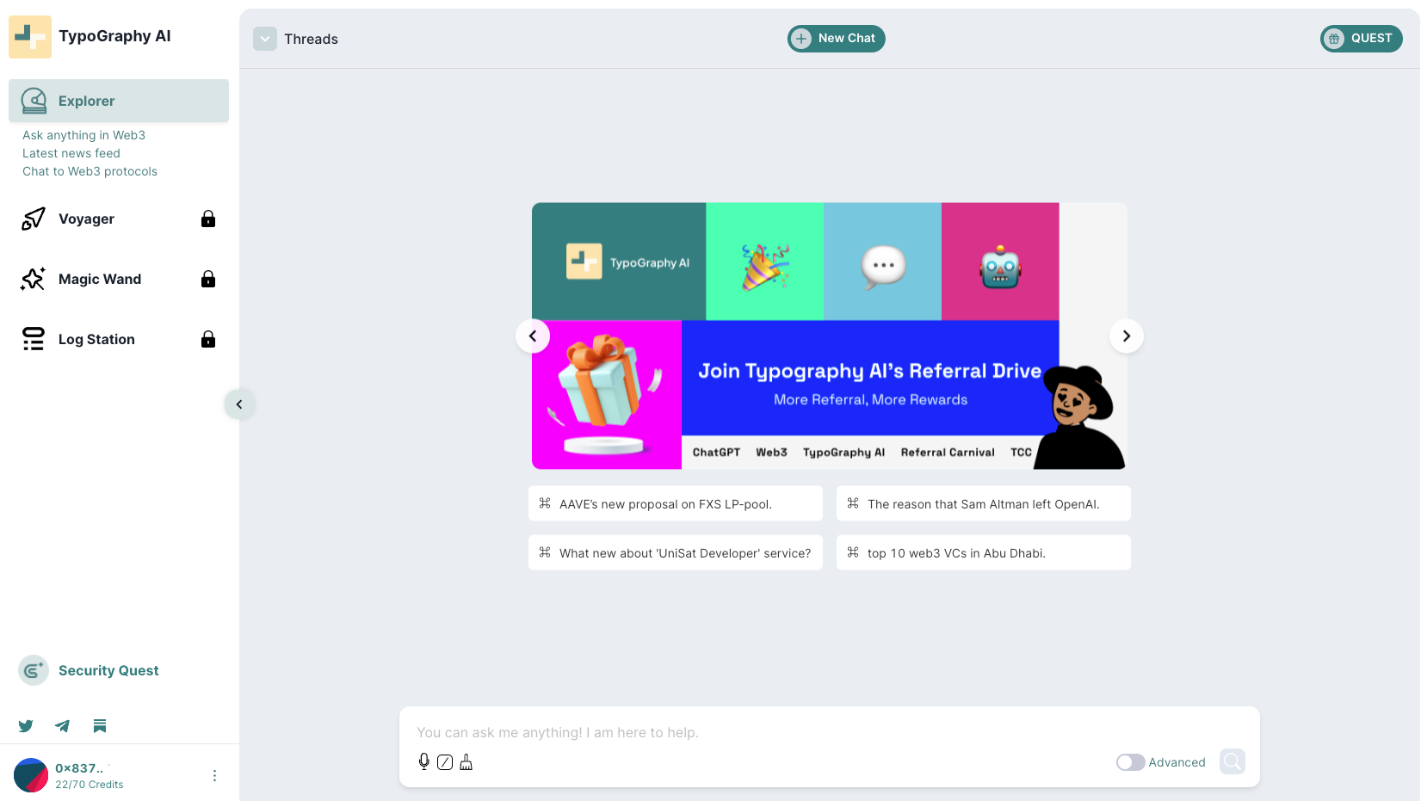Go to the previous banner slide
Screen dimensions: 1421x801
click(533, 336)
